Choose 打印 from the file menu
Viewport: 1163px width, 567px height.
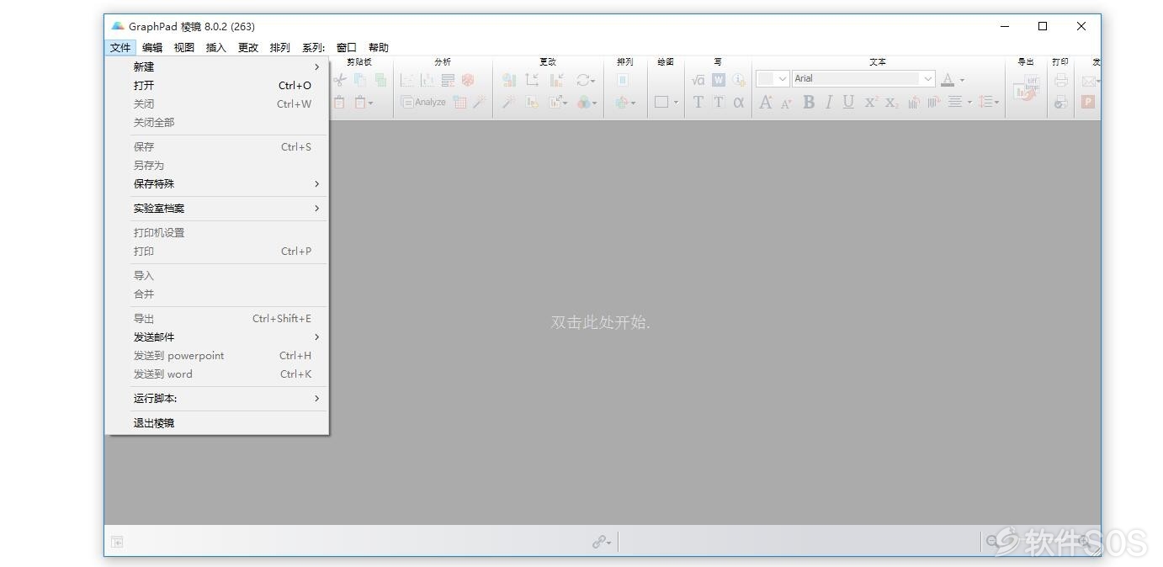(216, 251)
